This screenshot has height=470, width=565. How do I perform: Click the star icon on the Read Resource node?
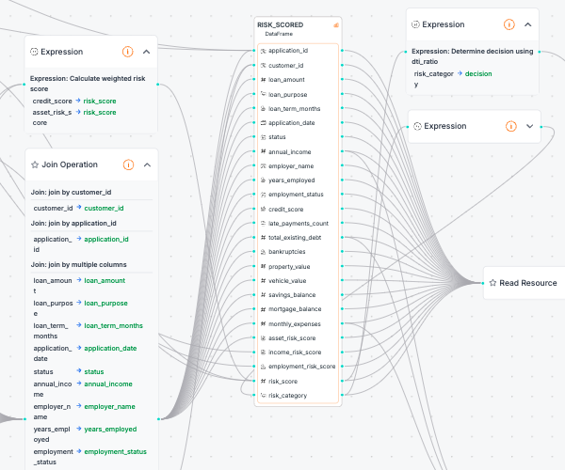tap(492, 283)
